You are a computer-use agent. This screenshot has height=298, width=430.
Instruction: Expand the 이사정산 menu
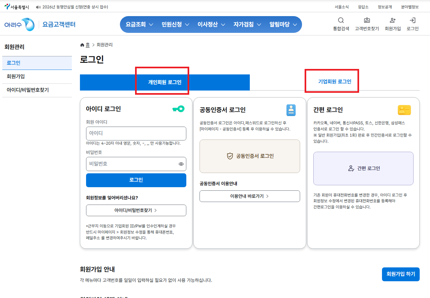pyautogui.click(x=211, y=24)
